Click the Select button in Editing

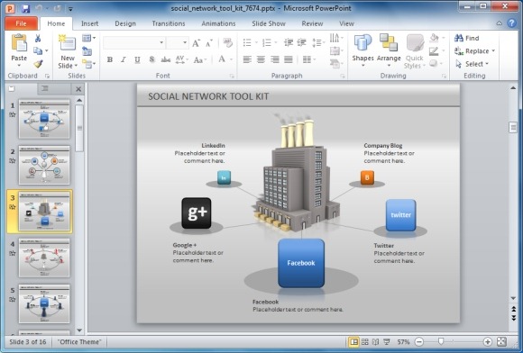[472, 64]
